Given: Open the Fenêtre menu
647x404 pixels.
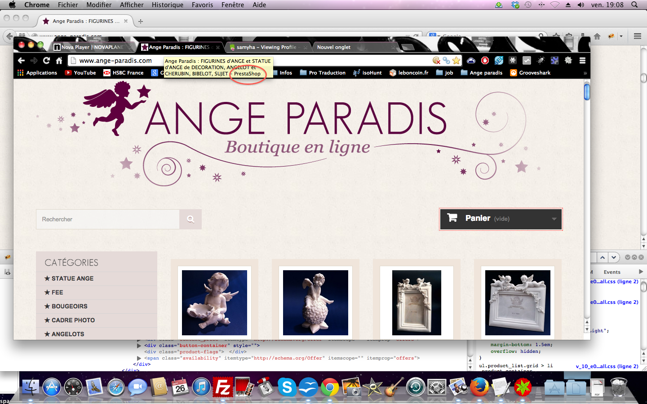Looking at the screenshot, I should (233, 5).
